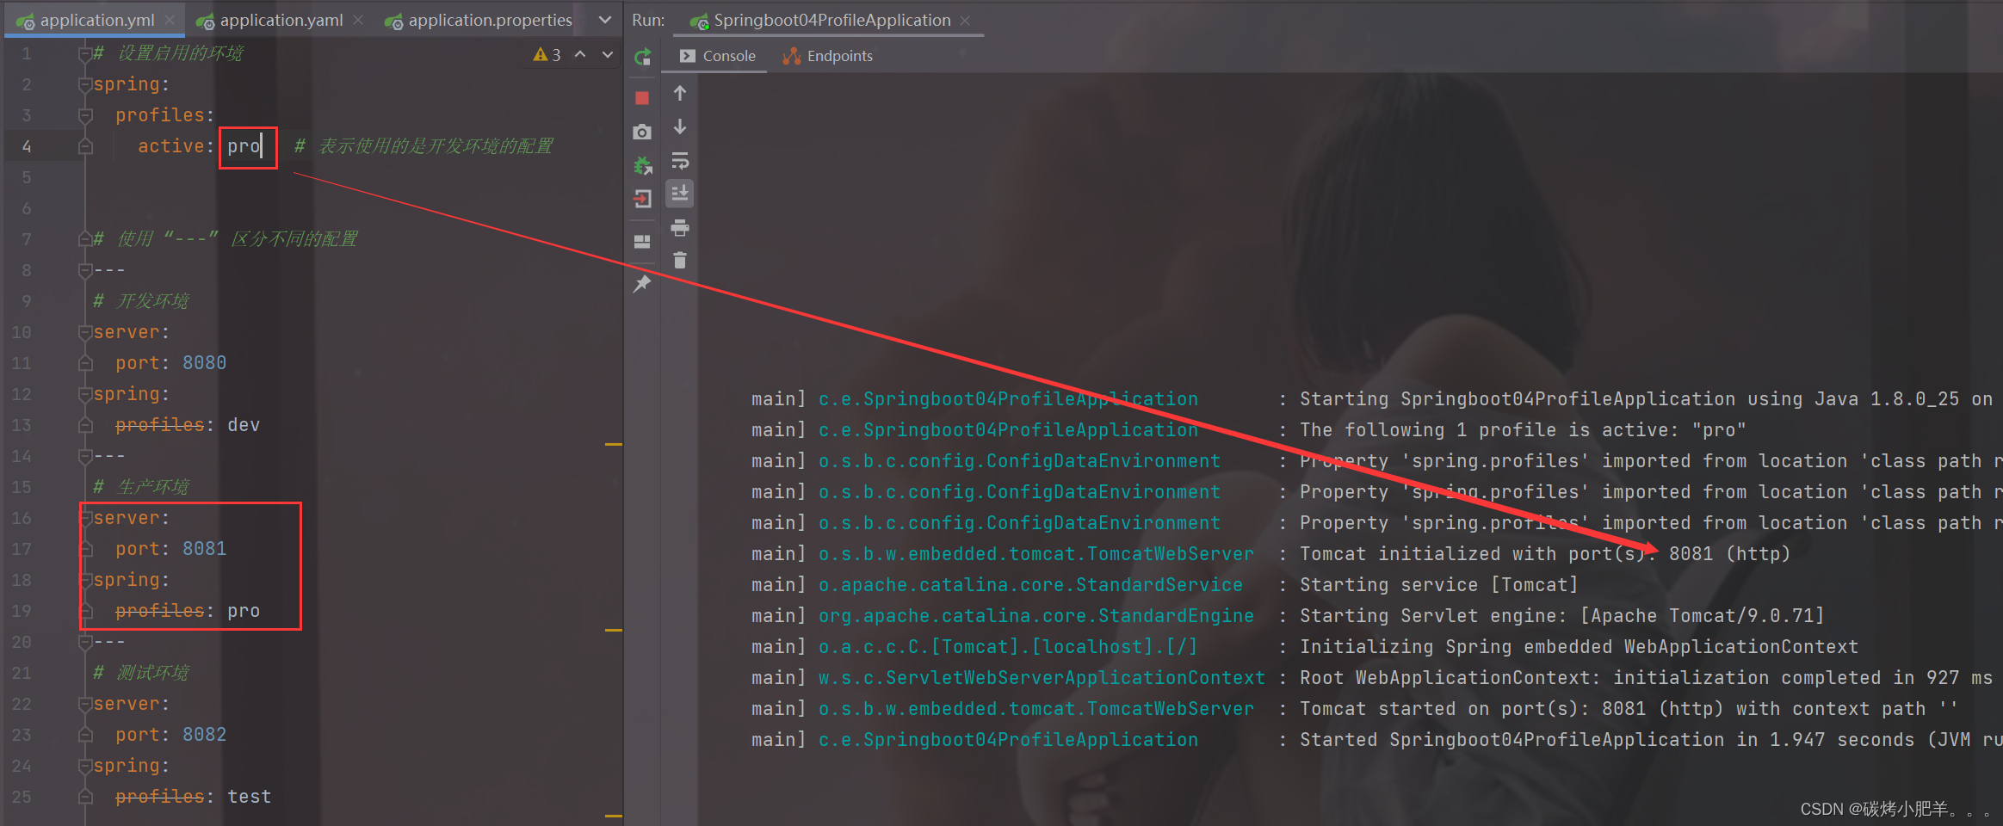Click the 'active:' key on line 4
2003x826 pixels.
coord(176,146)
